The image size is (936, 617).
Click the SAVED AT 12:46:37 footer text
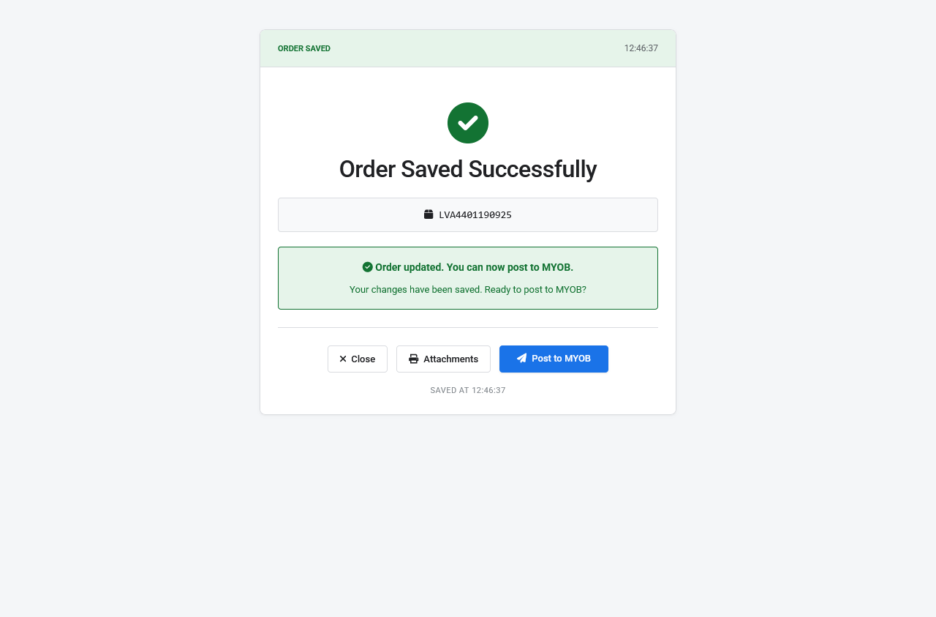(468, 391)
